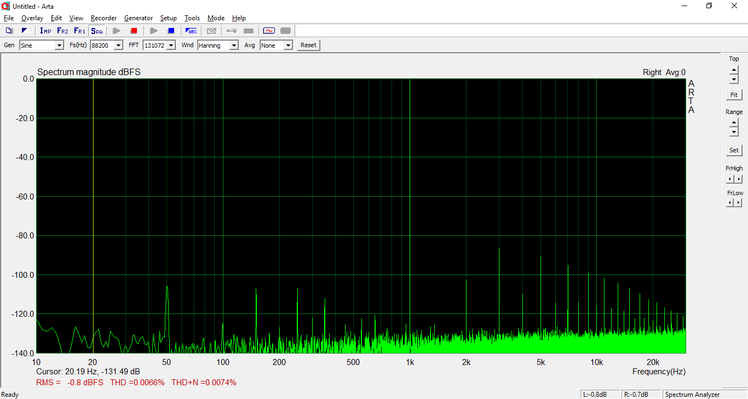The image size is (748, 399).
Task: Click the New document icon
Action: click(x=9, y=31)
